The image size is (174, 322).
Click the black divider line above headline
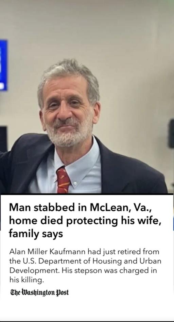click(x=87, y=194)
